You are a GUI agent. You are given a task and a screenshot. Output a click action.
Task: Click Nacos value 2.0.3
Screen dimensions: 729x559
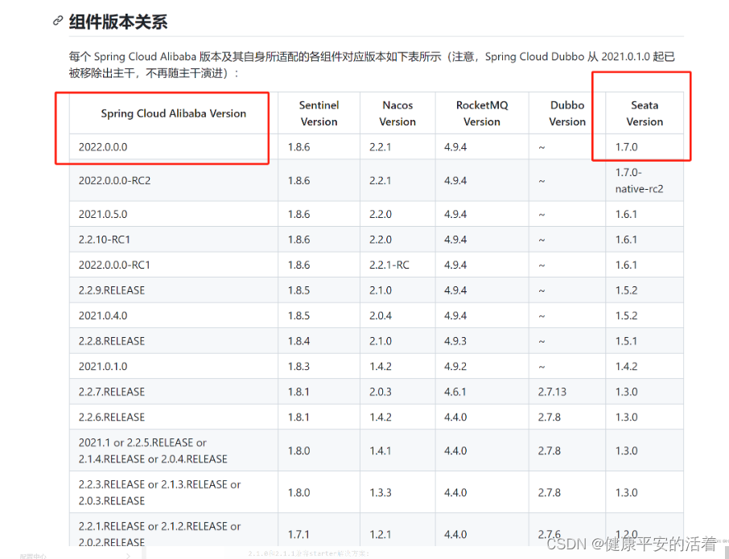click(381, 392)
